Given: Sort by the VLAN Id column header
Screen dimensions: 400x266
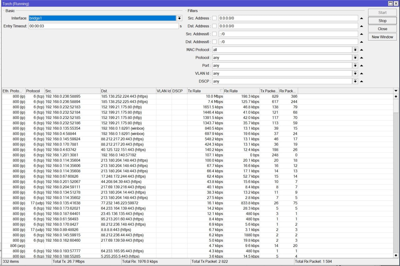Looking at the screenshot, I should pyautogui.click(x=164, y=91).
